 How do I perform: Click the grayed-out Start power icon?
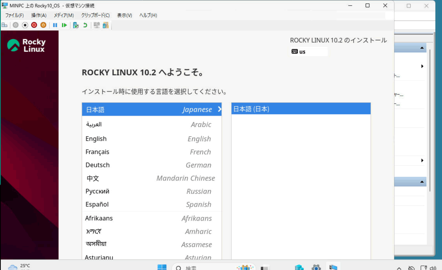(16, 25)
